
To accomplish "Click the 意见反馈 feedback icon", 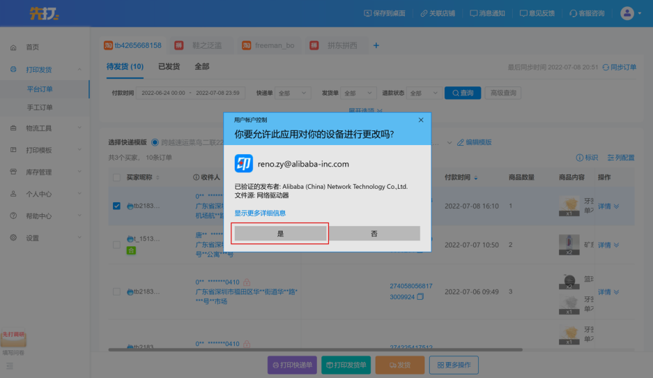I will pos(523,13).
